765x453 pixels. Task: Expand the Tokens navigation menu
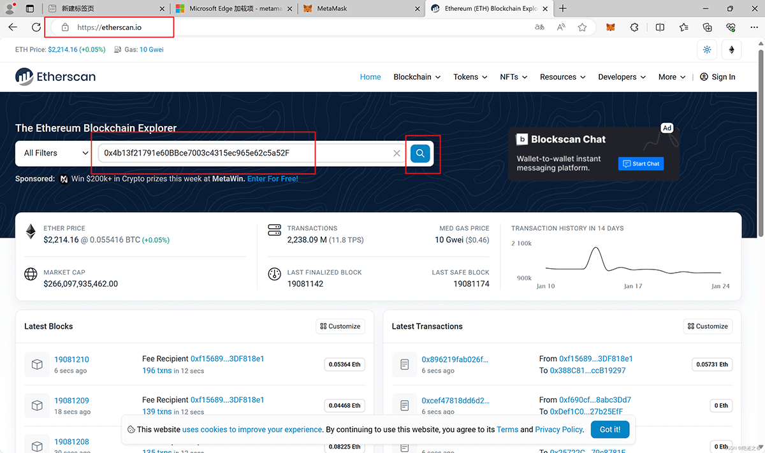470,77
